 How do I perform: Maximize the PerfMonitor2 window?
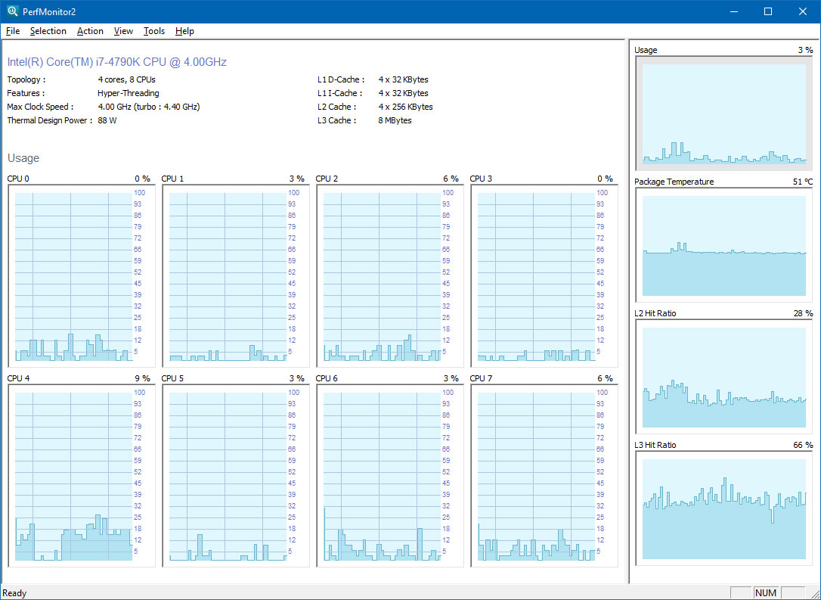tap(768, 11)
